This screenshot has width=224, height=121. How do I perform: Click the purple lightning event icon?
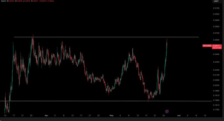tap(167, 111)
